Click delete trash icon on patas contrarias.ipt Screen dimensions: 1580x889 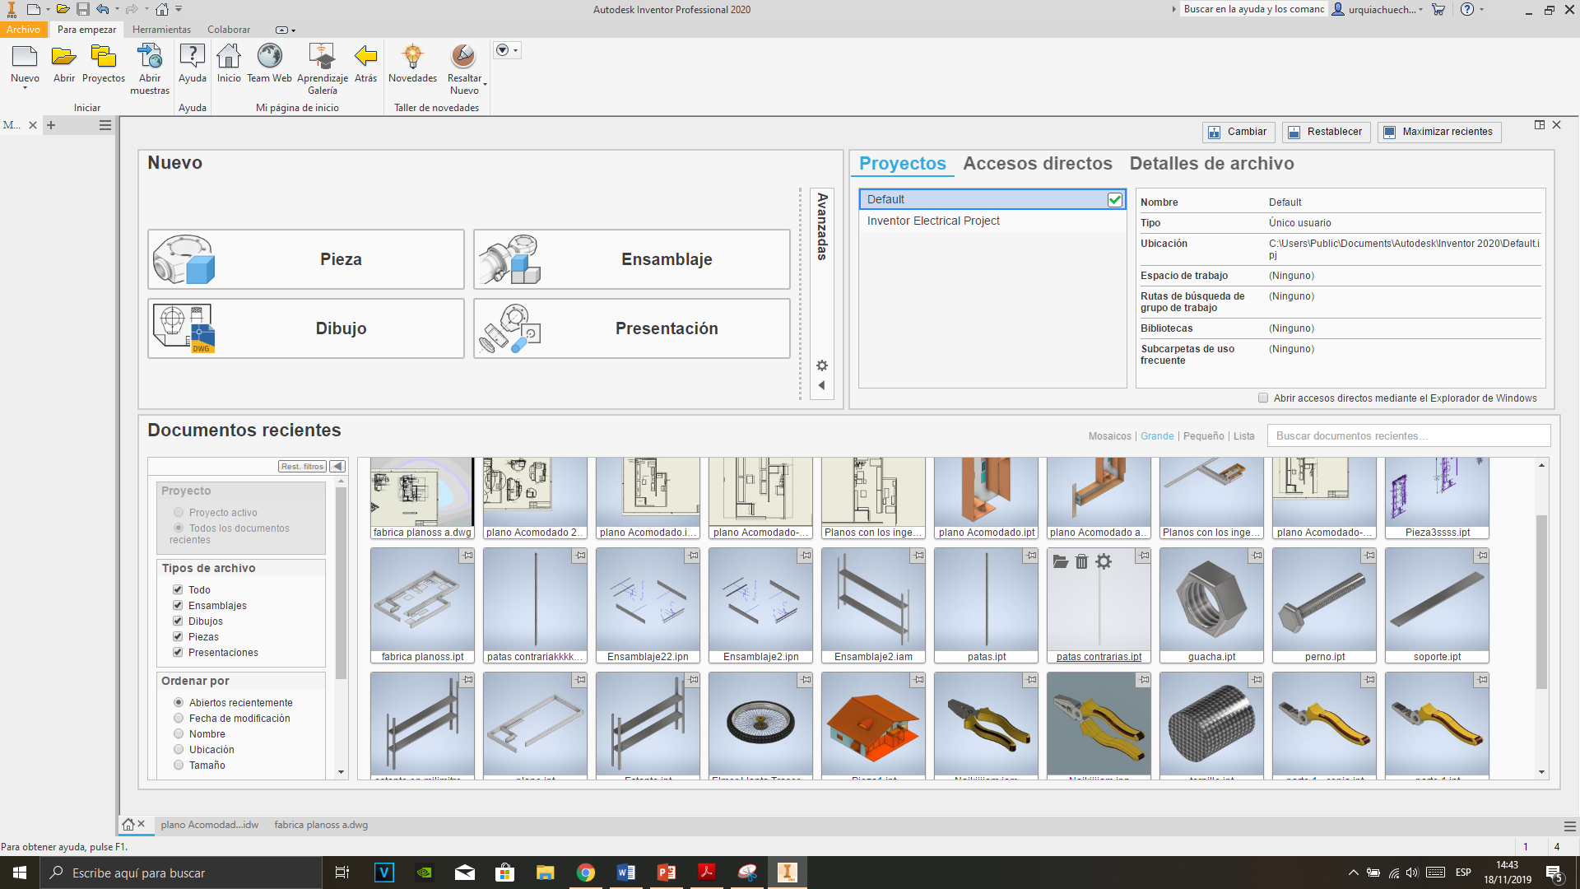(1081, 561)
